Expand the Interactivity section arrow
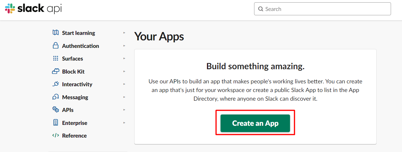 [124, 84]
